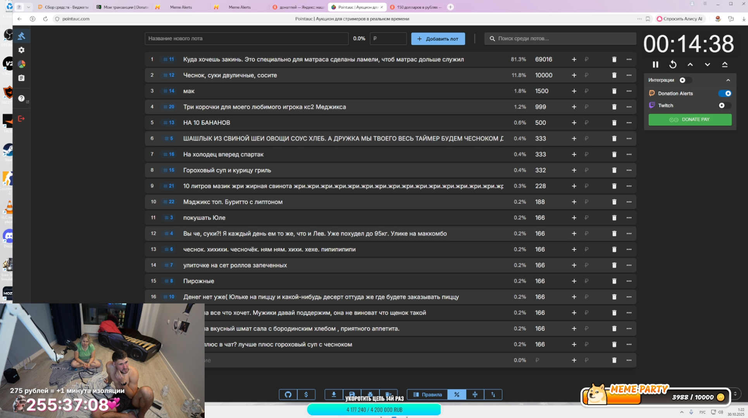Click Donation Alerts logo icon in integrations
Screen dimensions: 748x418
tap(652, 93)
